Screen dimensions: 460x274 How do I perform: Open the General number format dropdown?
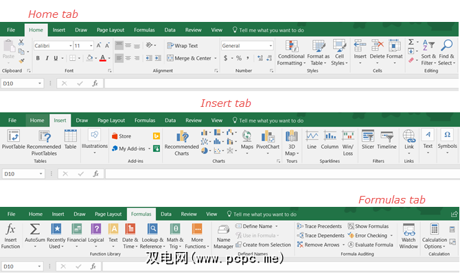coord(271,46)
